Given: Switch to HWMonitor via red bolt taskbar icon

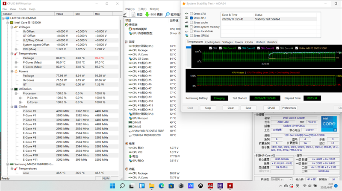Looking at the screenshot, I should coord(230,186).
